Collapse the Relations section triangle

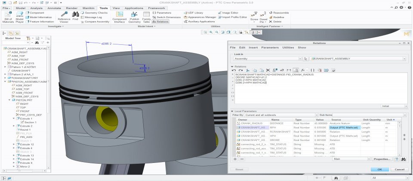pyautogui.click(x=232, y=66)
